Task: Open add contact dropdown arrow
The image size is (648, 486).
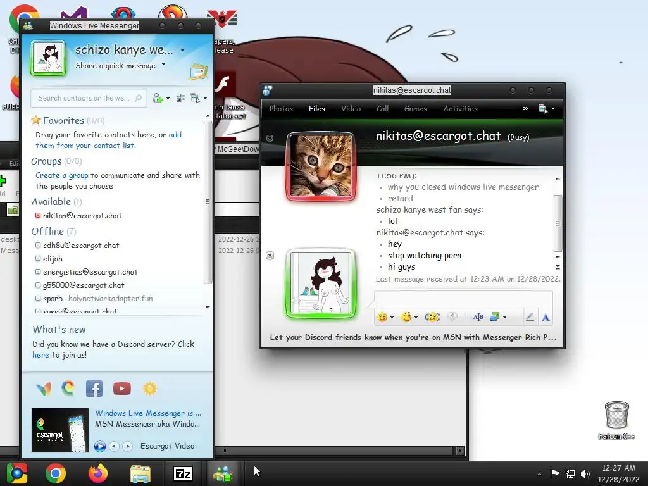Action: (168, 98)
